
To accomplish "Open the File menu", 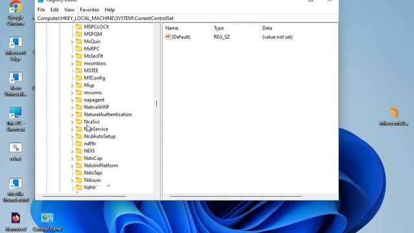I will point(41,10).
